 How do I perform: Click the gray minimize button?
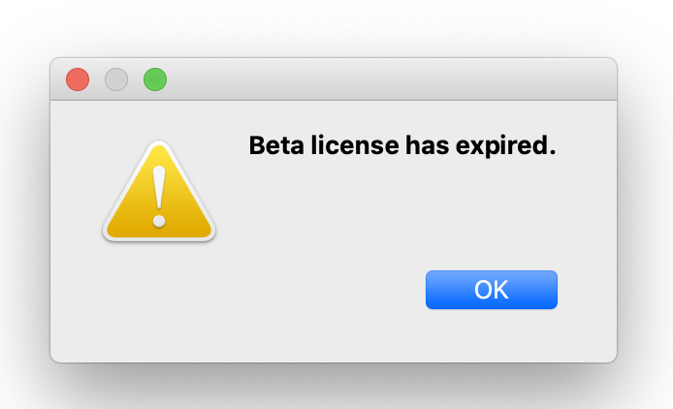tap(116, 79)
